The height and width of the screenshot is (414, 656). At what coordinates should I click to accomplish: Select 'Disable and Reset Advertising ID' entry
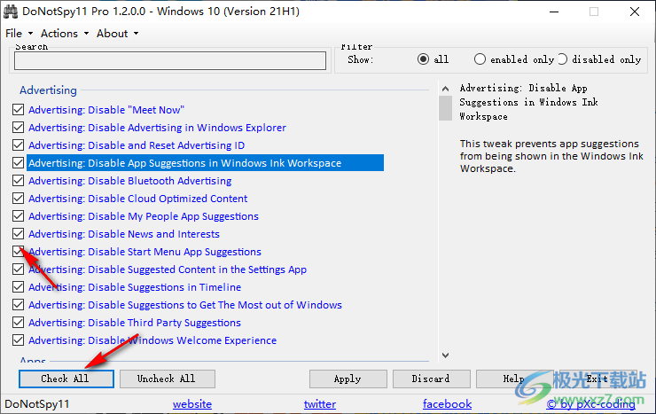click(137, 145)
